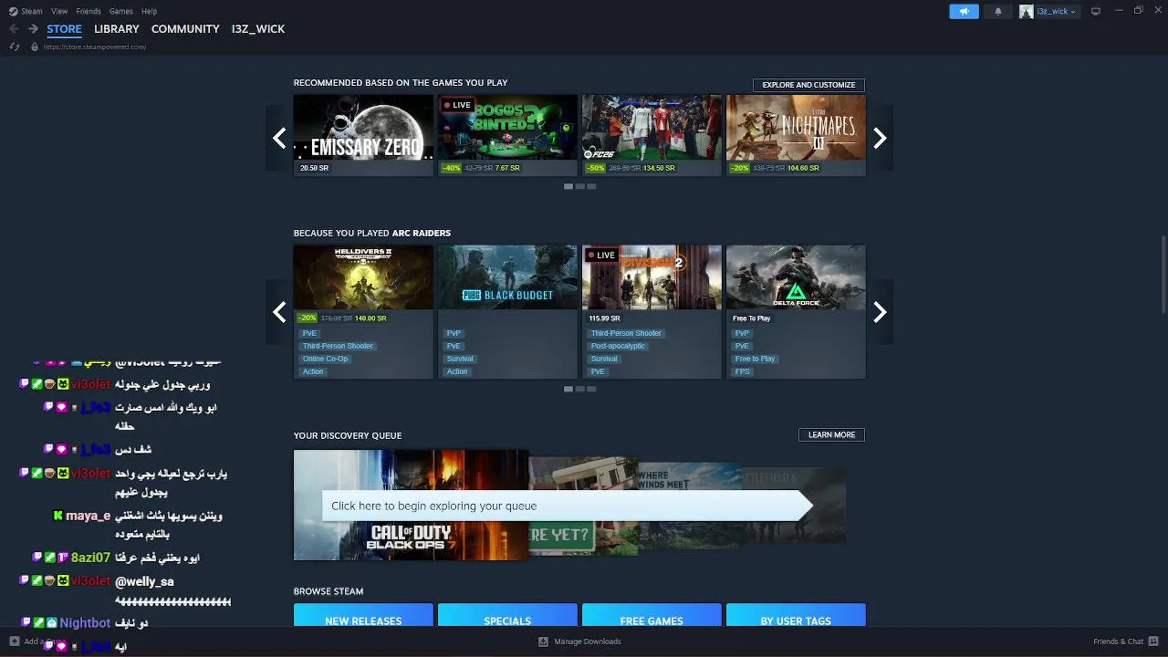Show previous games in Recommended carousel
This screenshot has height=657, width=1168.
279,138
